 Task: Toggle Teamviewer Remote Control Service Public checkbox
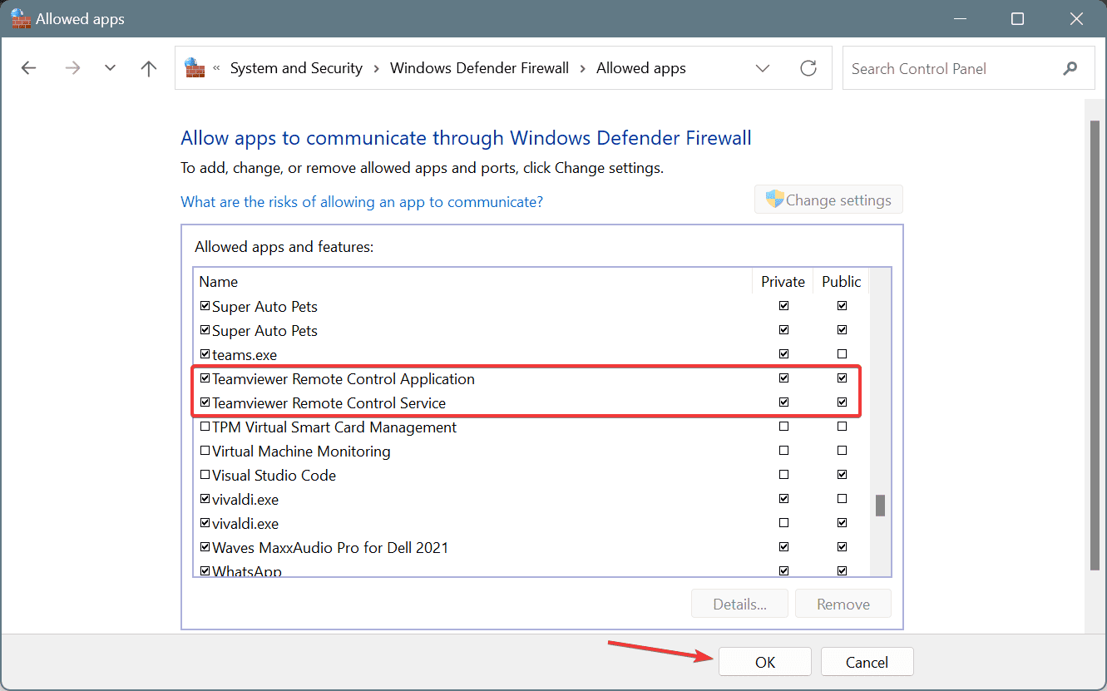[842, 402]
